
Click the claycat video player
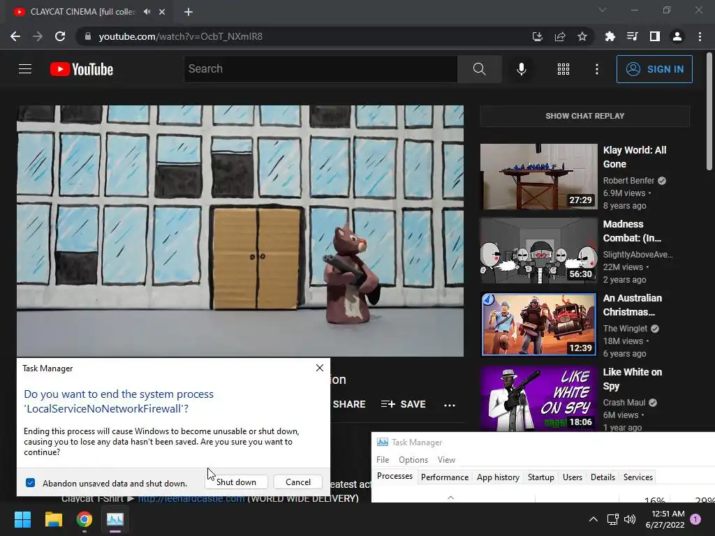click(x=240, y=230)
